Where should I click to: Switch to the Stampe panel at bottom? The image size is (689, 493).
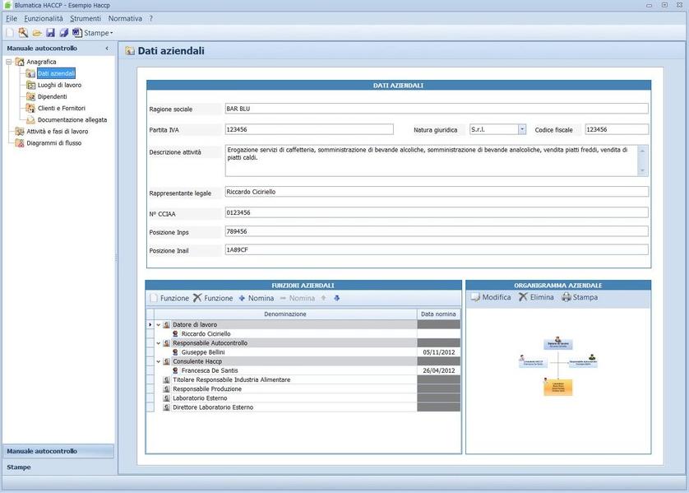[19, 467]
